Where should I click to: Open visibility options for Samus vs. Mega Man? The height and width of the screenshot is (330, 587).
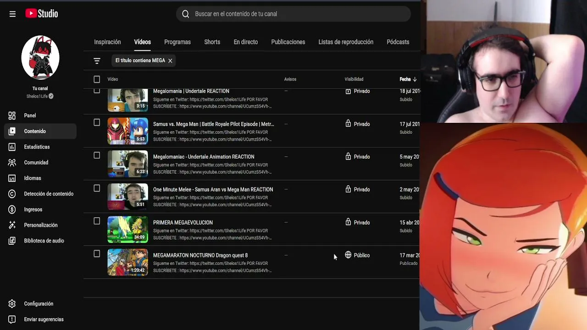pyautogui.click(x=362, y=124)
